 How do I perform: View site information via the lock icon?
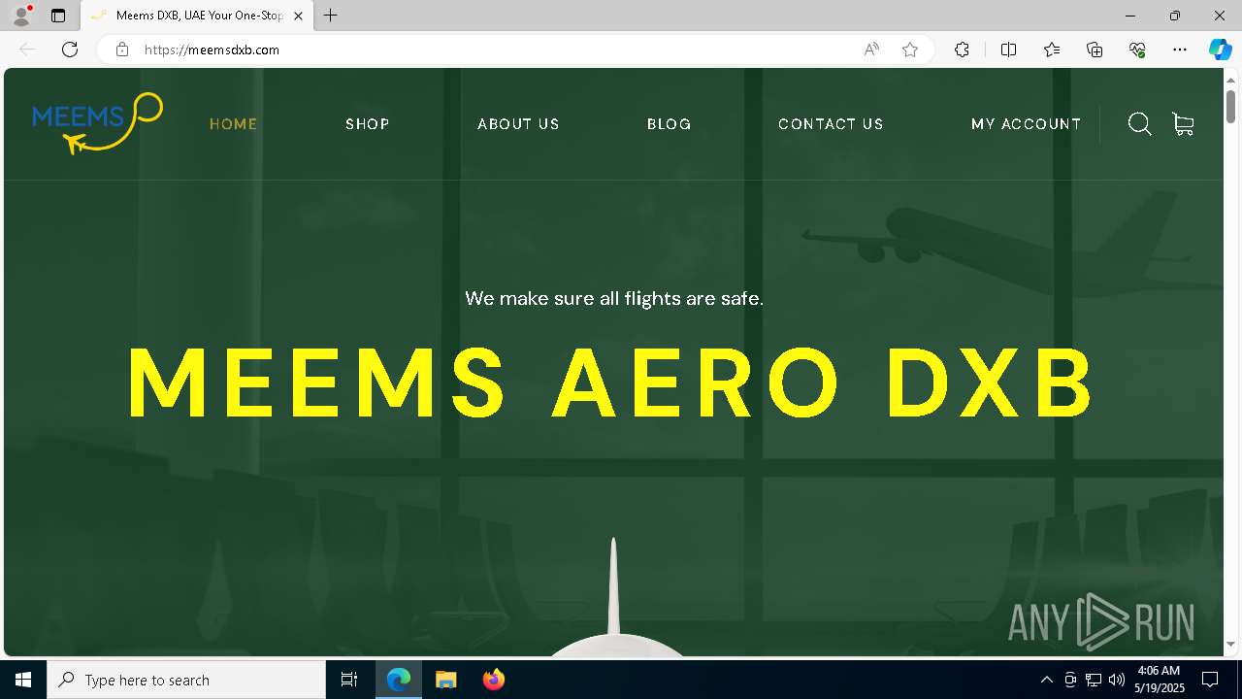point(122,50)
